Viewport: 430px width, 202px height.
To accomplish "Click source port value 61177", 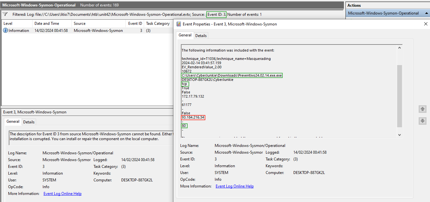I will (187, 105).
